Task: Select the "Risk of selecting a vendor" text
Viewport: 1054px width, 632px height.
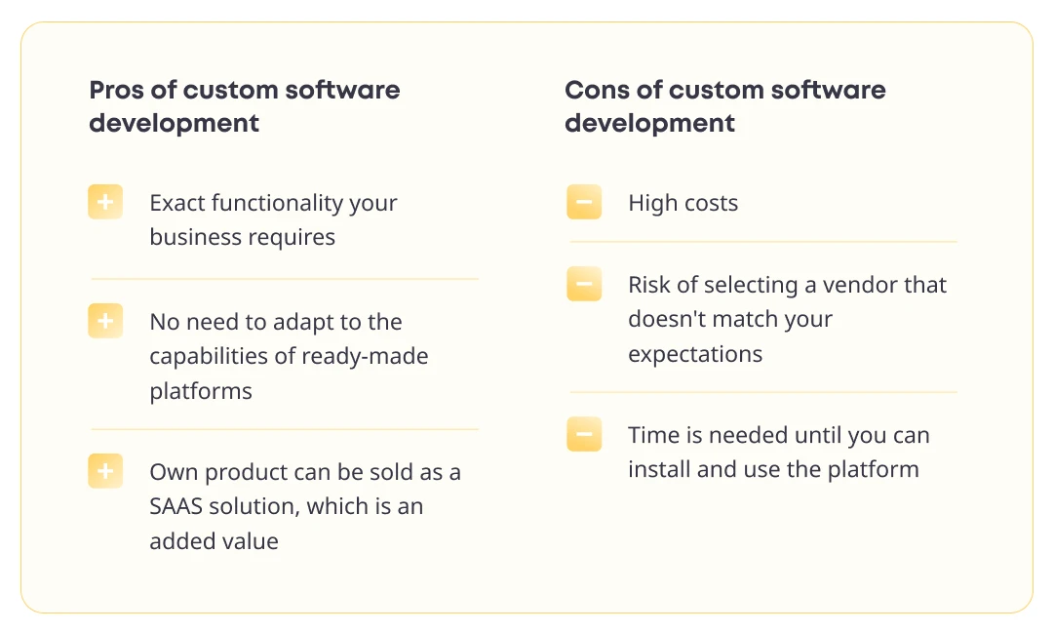Action: click(787, 319)
